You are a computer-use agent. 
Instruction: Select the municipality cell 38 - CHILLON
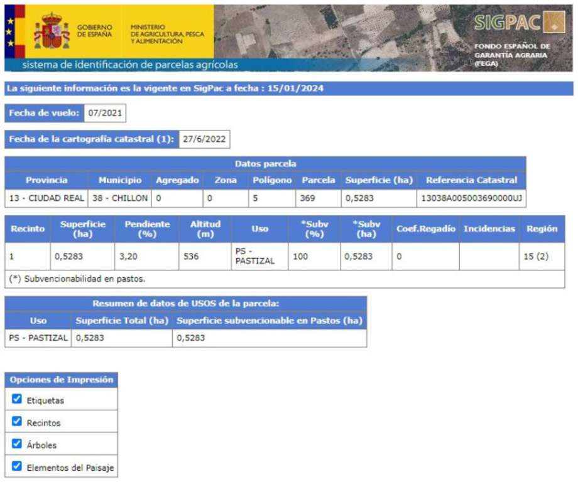pyautogui.click(x=123, y=198)
